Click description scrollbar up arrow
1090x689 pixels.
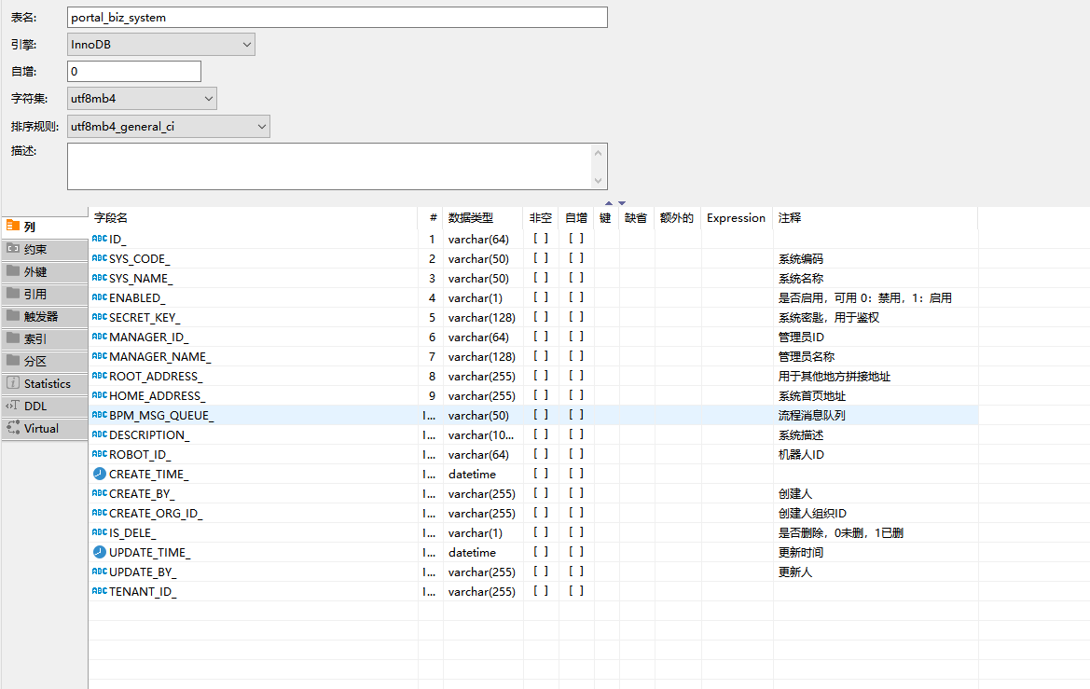[x=598, y=153]
